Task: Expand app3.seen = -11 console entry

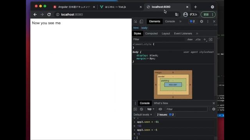Action: tap(134, 122)
